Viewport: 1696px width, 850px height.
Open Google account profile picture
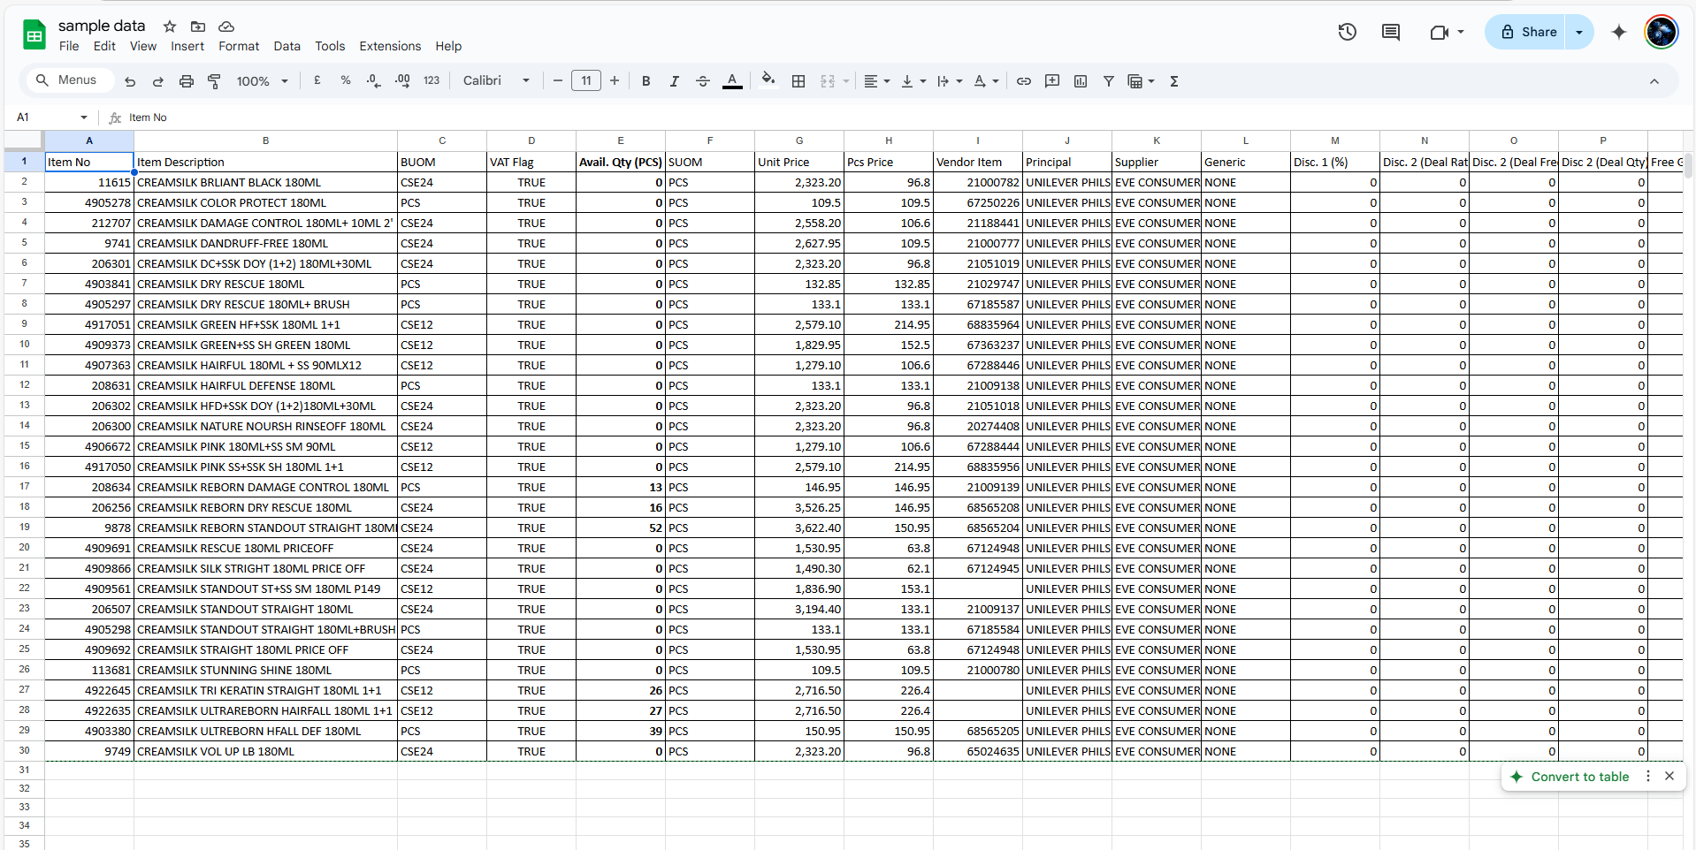pyautogui.click(x=1662, y=33)
